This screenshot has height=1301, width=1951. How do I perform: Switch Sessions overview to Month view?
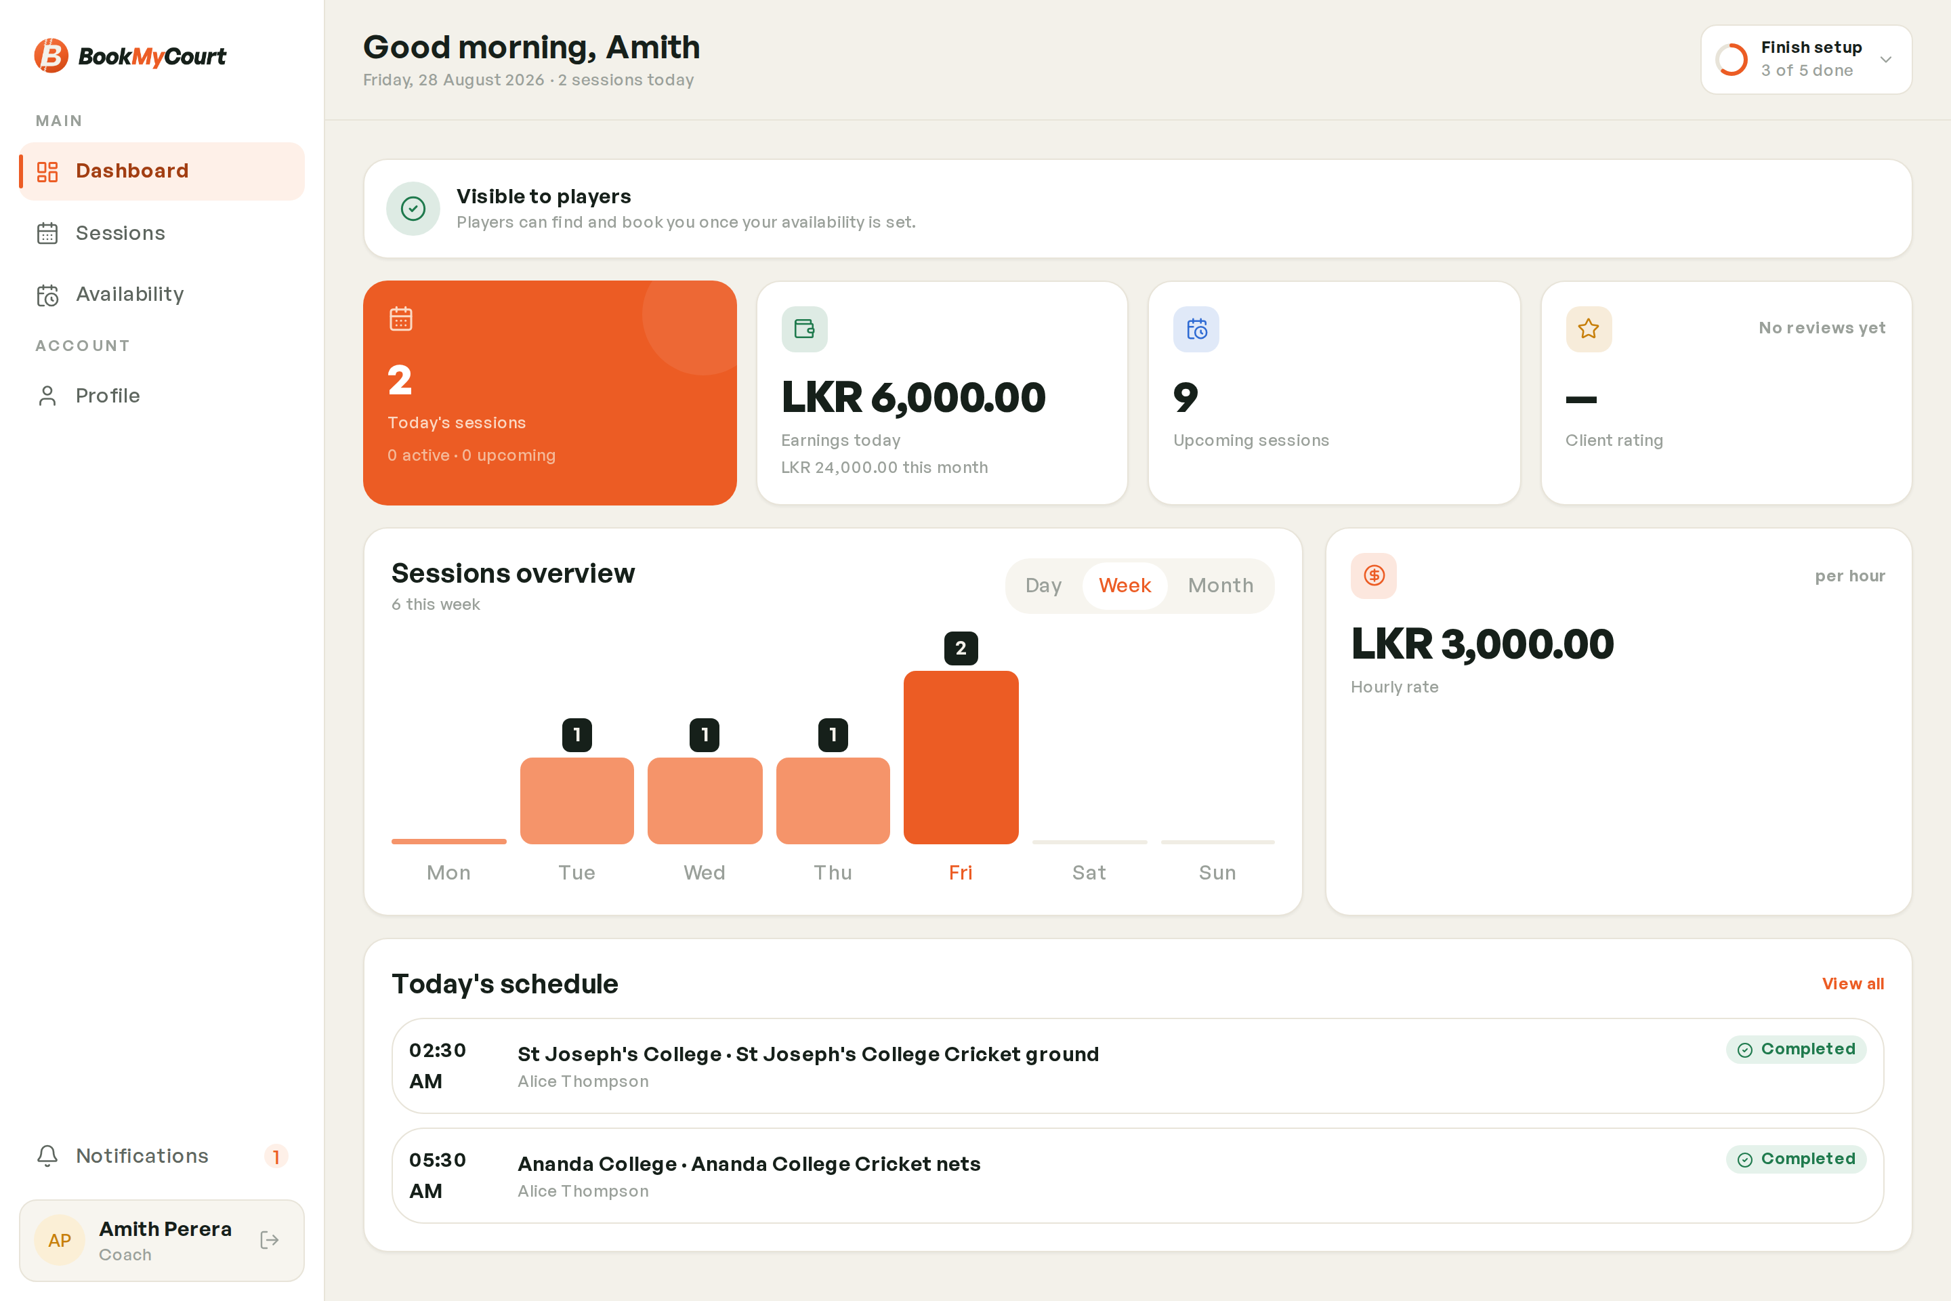point(1220,585)
